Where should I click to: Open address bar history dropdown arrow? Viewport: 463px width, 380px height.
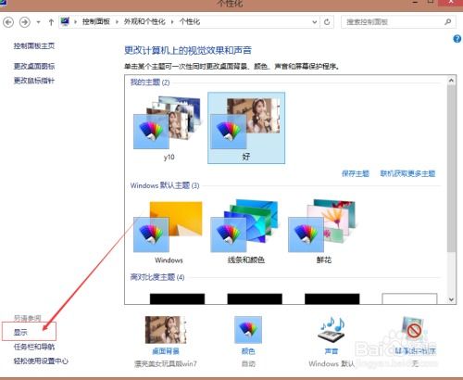click(314, 22)
